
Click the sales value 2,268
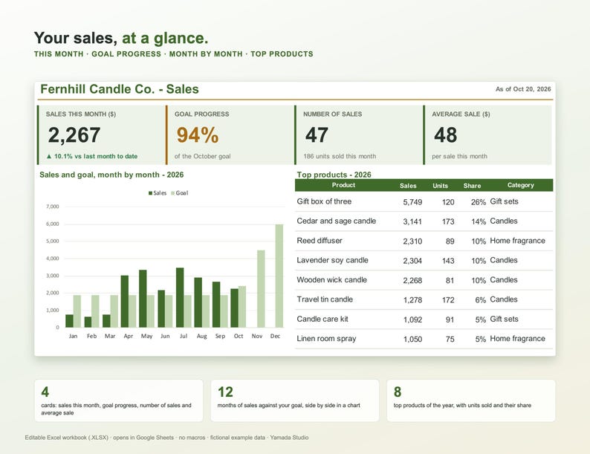click(x=412, y=280)
